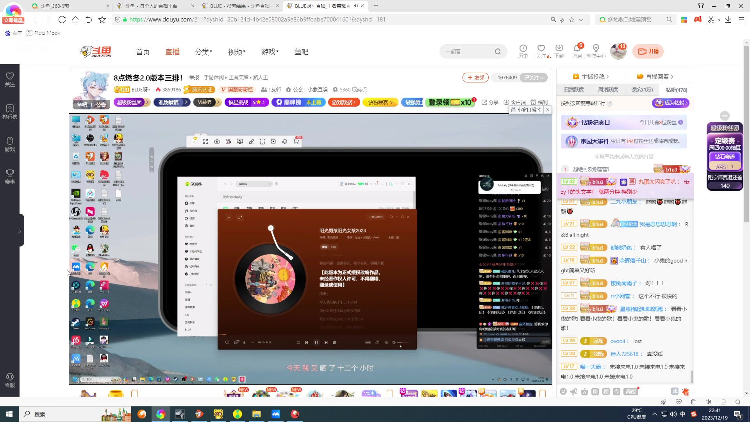Click the 友邻 add neighbor button
The width and height of the screenshot is (750, 422).
(475, 78)
